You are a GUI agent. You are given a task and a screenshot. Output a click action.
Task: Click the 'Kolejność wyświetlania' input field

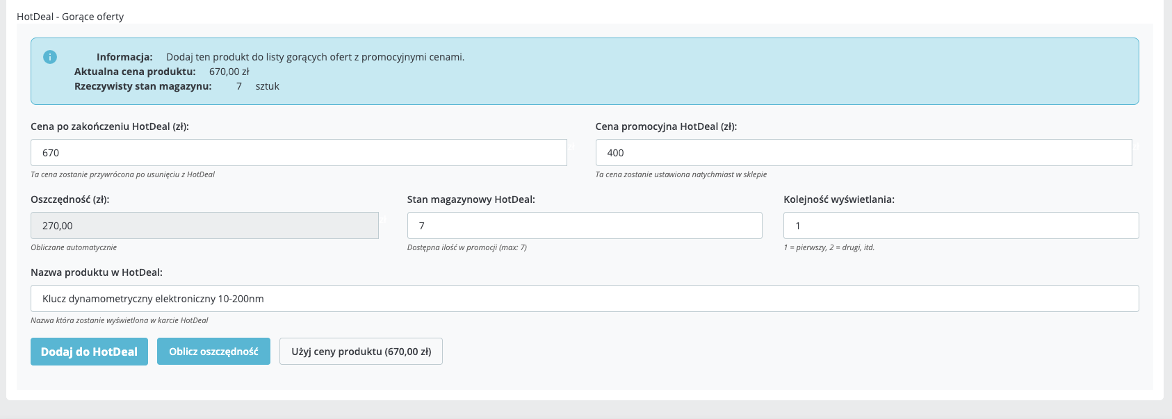[x=961, y=226]
